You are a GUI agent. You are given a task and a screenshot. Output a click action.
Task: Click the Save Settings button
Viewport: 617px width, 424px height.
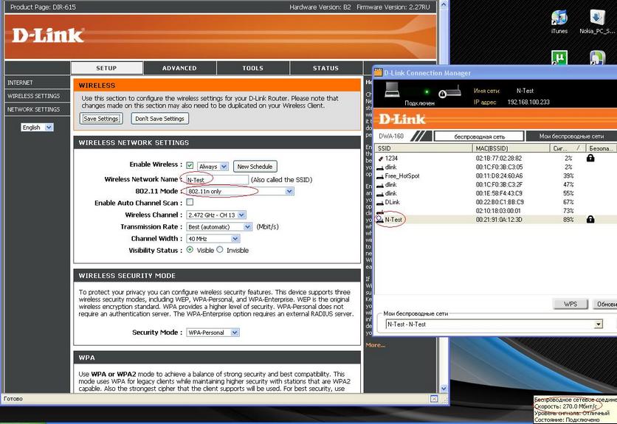tap(101, 119)
